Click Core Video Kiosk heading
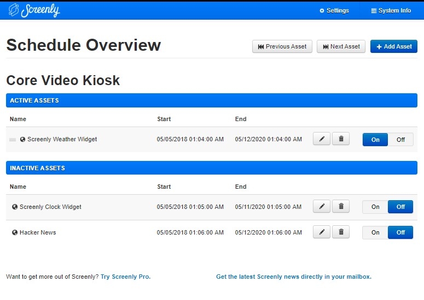Screen dimensions: 424x300 [63, 80]
